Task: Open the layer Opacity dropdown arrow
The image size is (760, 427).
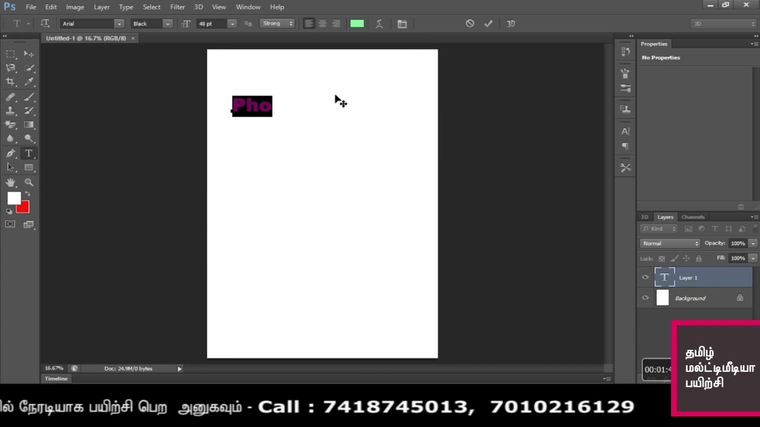Action: 753,243
